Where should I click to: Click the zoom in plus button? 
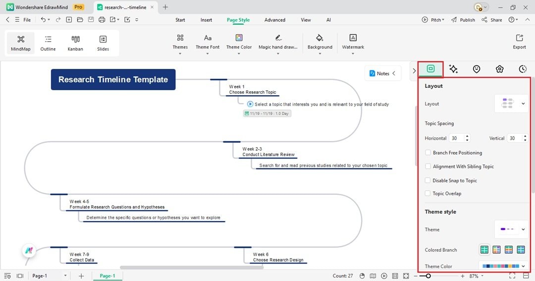[462, 276]
